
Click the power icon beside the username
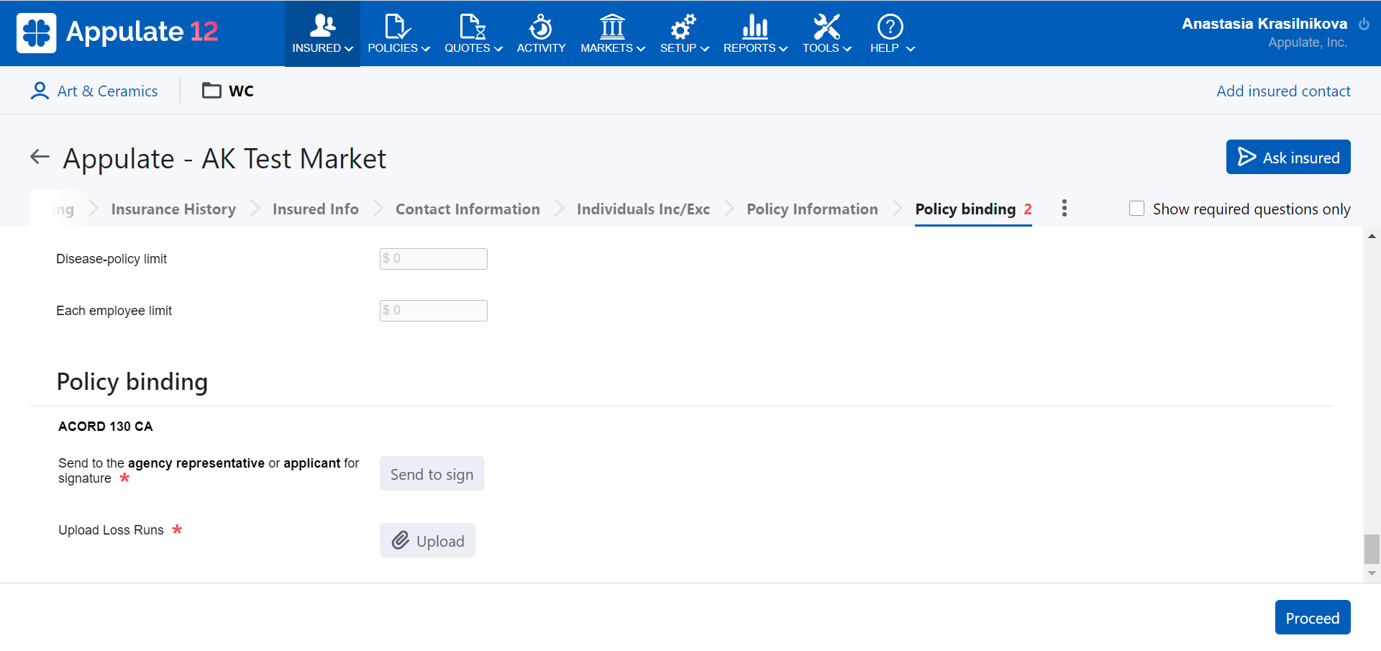1364,24
